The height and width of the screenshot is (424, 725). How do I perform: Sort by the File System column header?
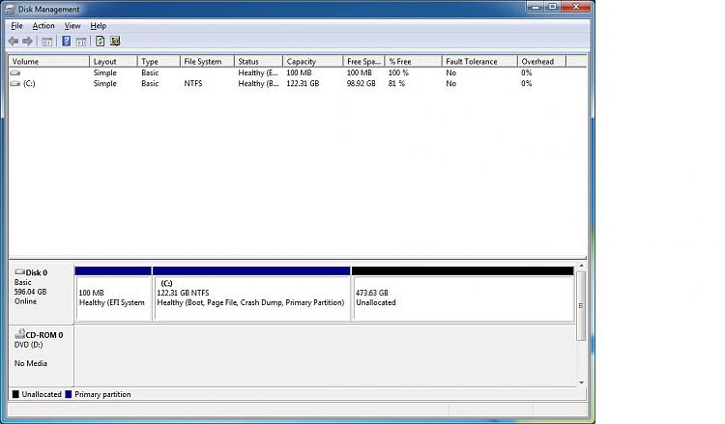207,62
